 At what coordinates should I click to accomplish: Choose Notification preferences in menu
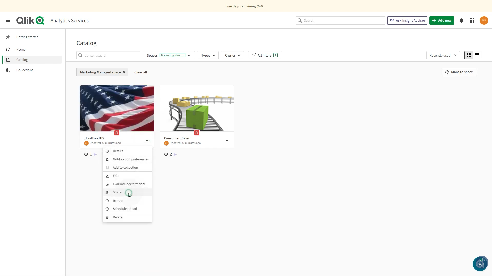click(x=127, y=159)
